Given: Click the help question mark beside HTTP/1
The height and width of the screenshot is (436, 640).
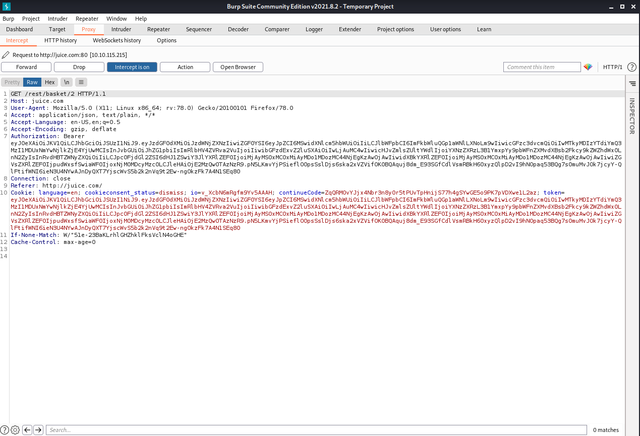Looking at the screenshot, I should click(631, 67).
